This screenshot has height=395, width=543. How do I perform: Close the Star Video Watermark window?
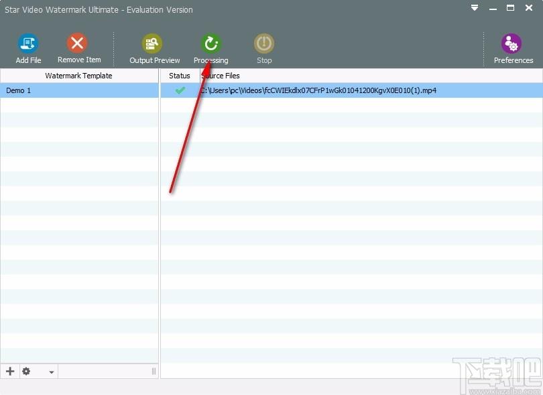coord(529,7)
